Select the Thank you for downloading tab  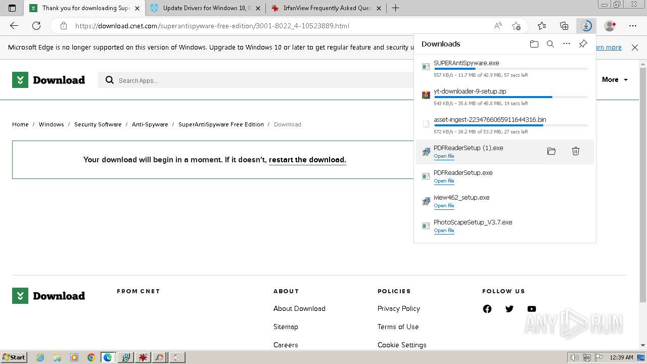pyautogui.click(x=84, y=8)
